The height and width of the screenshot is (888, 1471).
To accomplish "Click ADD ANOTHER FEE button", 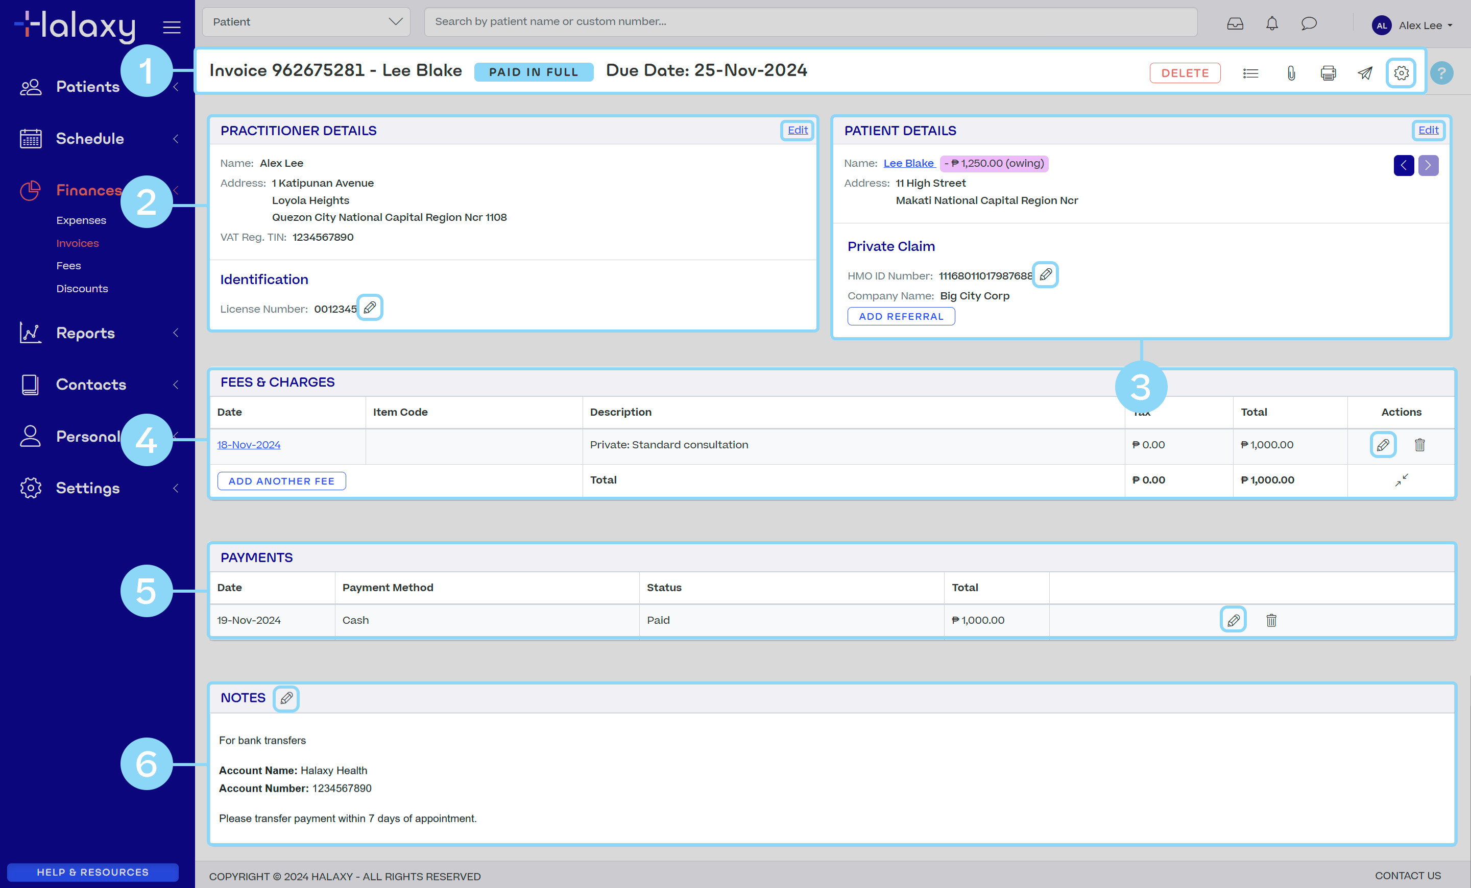I will click(x=281, y=480).
